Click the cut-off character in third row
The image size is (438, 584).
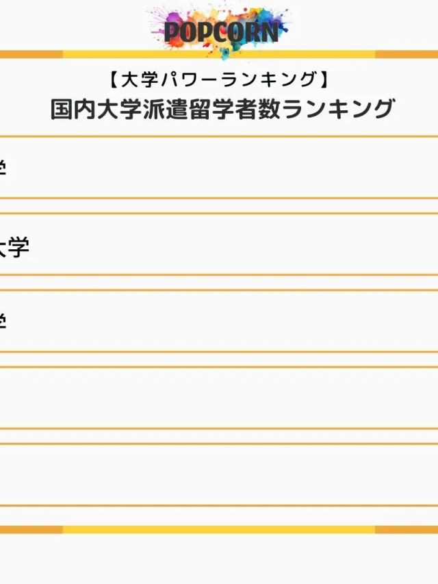[x=3, y=322]
